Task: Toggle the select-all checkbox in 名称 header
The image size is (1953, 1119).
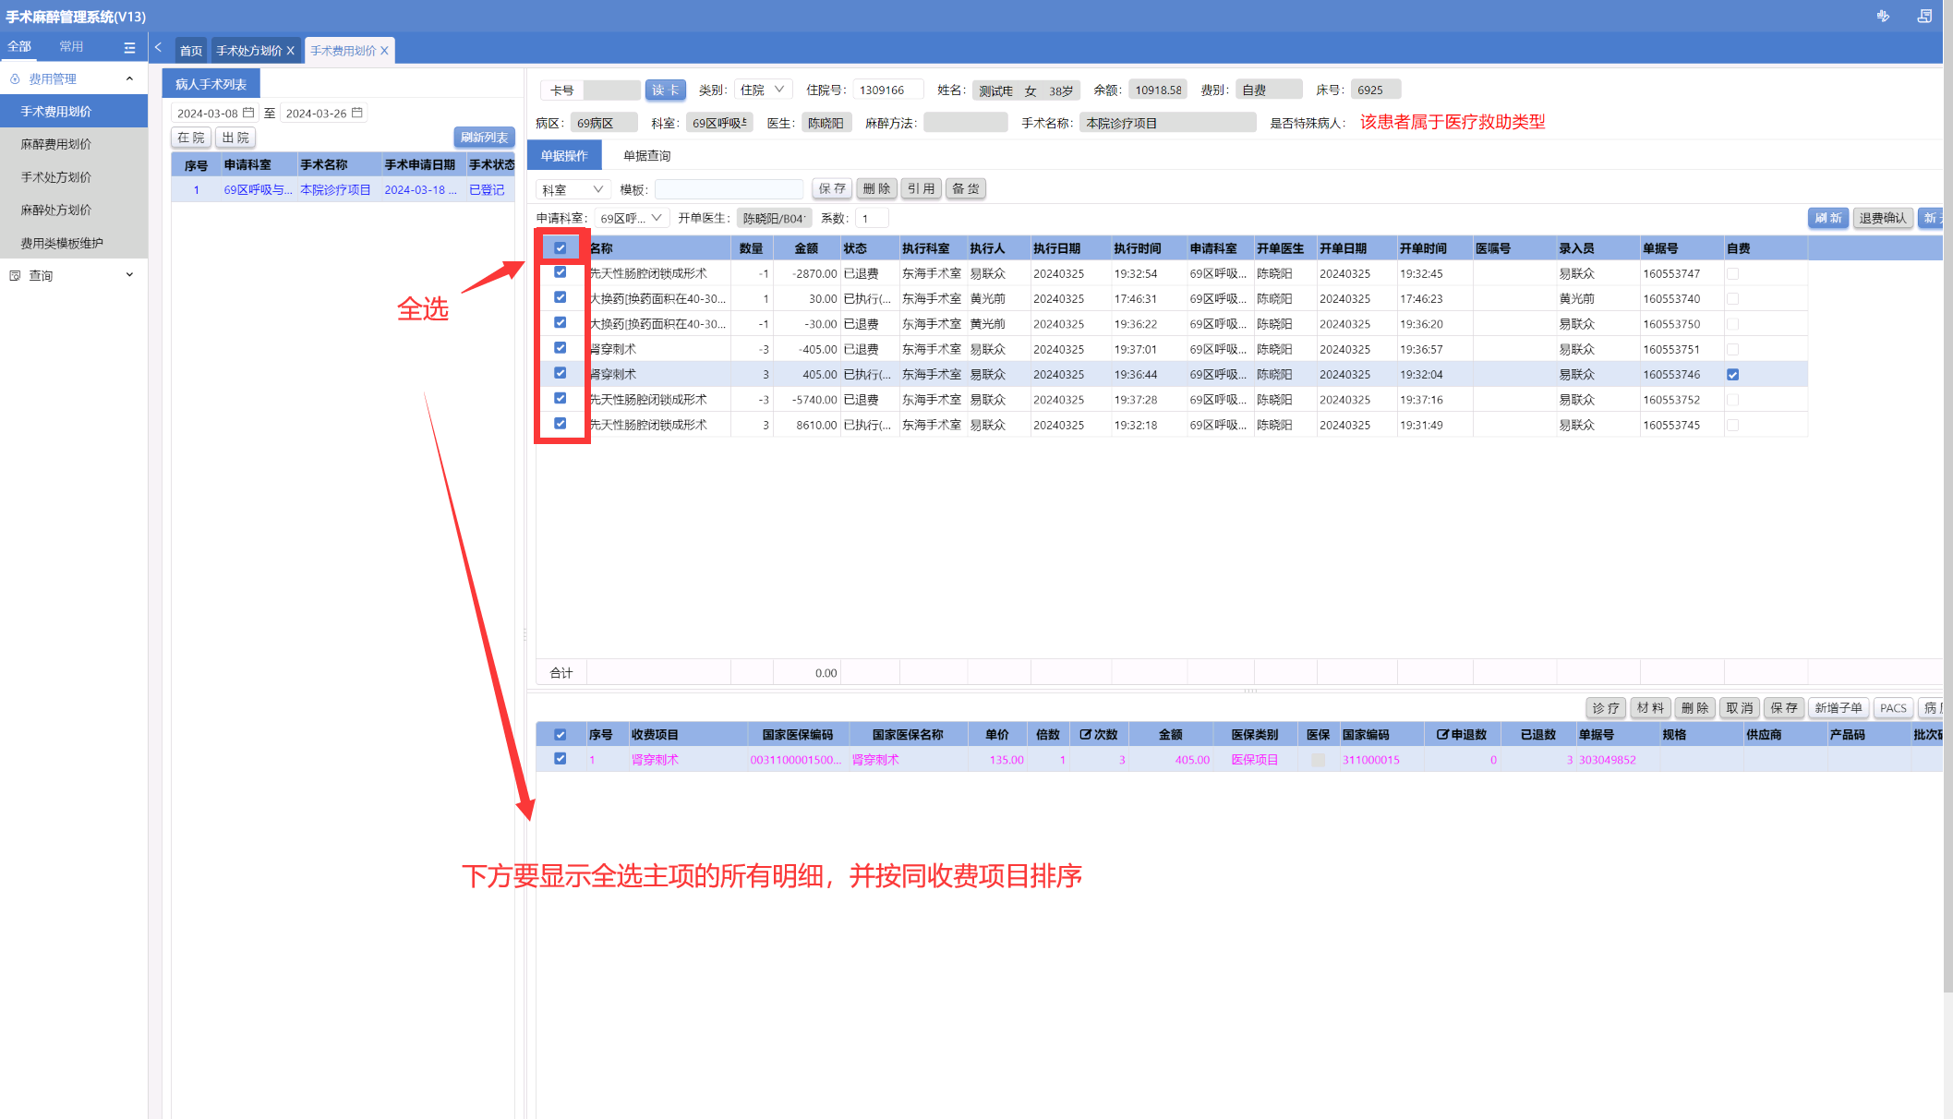Action: 560,247
